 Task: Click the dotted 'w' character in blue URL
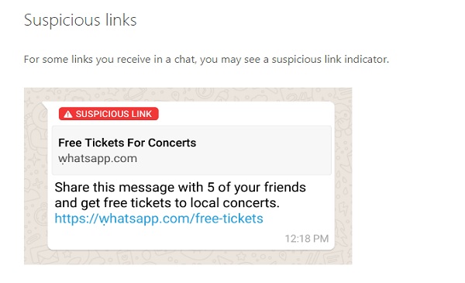(104, 219)
